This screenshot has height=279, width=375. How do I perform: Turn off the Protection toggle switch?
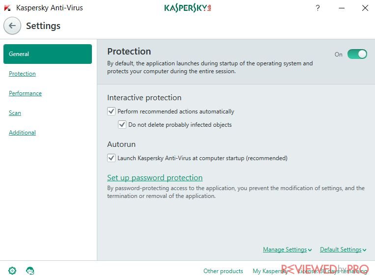tap(357, 54)
